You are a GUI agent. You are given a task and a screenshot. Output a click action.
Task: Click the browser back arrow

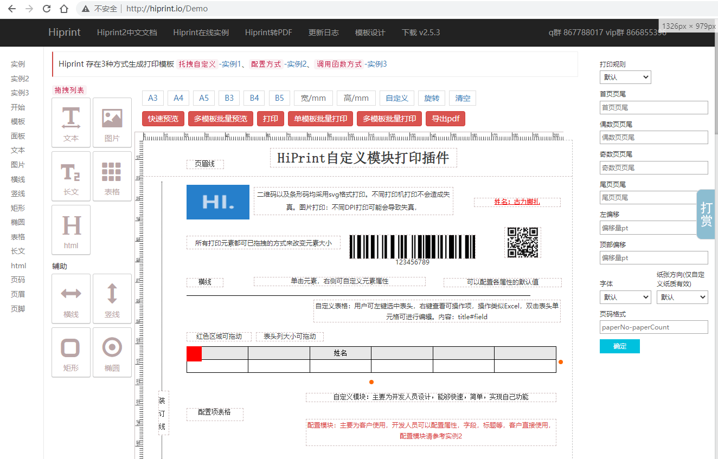[12, 9]
